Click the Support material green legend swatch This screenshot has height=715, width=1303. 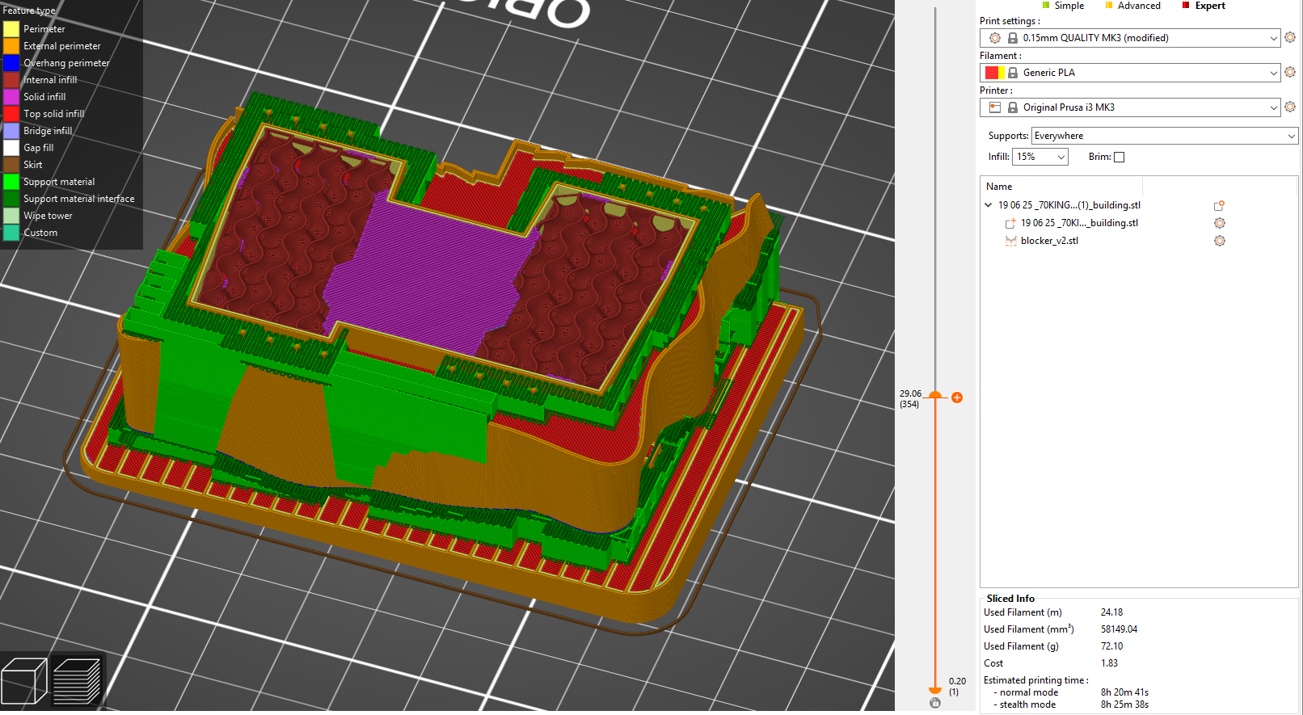(11, 182)
